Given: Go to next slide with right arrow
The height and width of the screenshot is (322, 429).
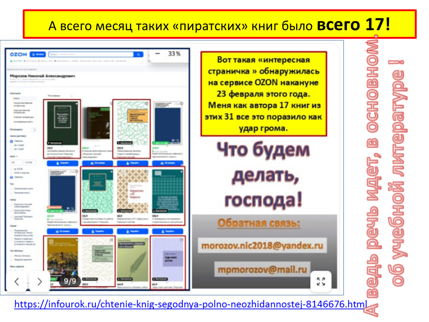Looking at the screenshot, I should tap(40, 281).
